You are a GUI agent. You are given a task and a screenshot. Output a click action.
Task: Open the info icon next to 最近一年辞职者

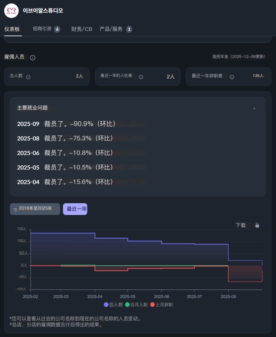tap(232, 77)
